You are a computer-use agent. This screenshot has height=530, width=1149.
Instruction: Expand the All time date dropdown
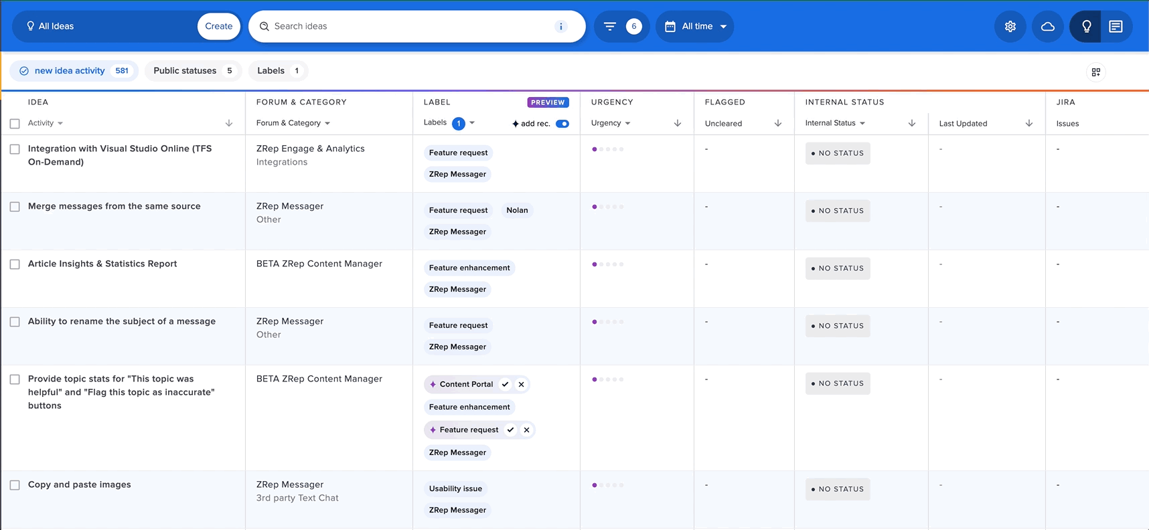click(696, 27)
